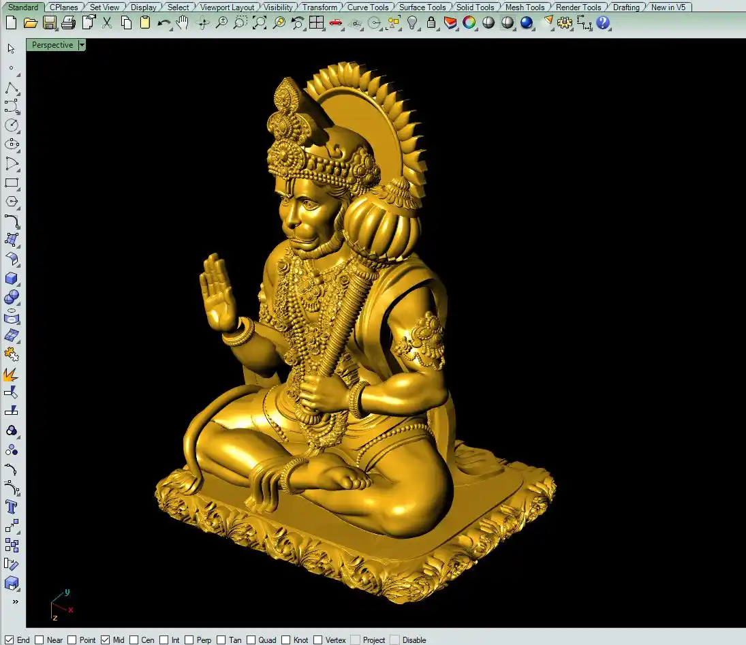Click the Lock objects padlock icon
Viewport: 746px width, 645px height.
431,22
